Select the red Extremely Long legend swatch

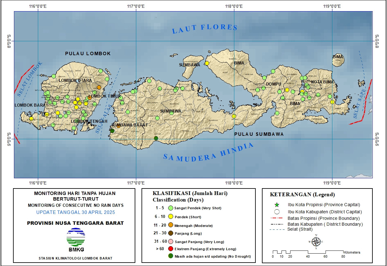170,249
